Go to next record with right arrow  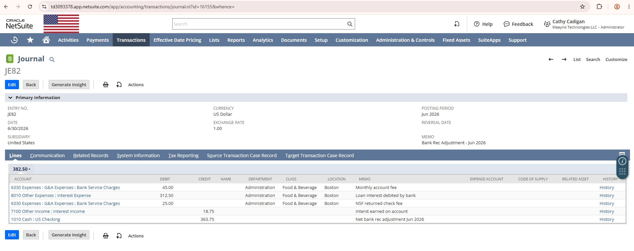[x=564, y=59]
